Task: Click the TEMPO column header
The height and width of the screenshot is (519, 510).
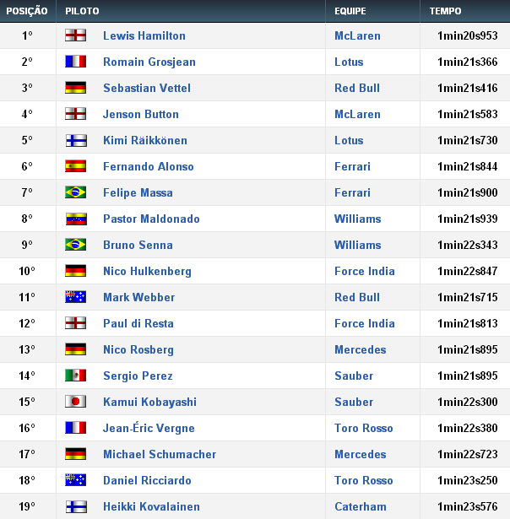Action: [x=445, y=11]
